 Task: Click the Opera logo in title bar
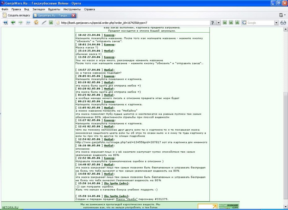tap(3, 3)
